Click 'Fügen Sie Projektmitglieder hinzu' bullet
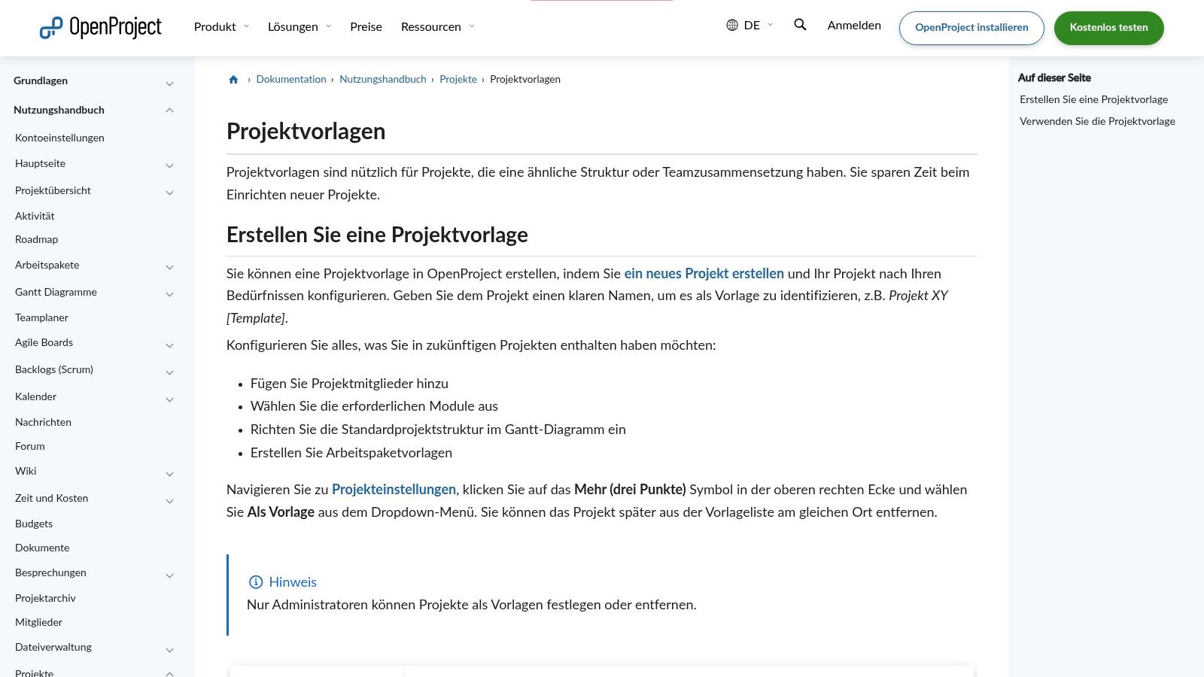 (349, 384)
